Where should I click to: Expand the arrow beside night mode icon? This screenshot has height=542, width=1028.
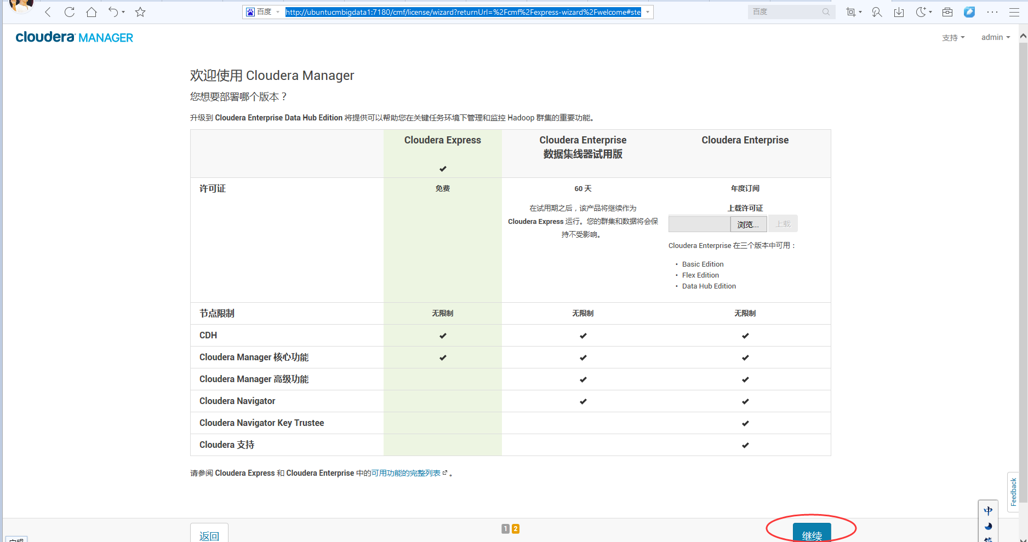tap(930, 12)
